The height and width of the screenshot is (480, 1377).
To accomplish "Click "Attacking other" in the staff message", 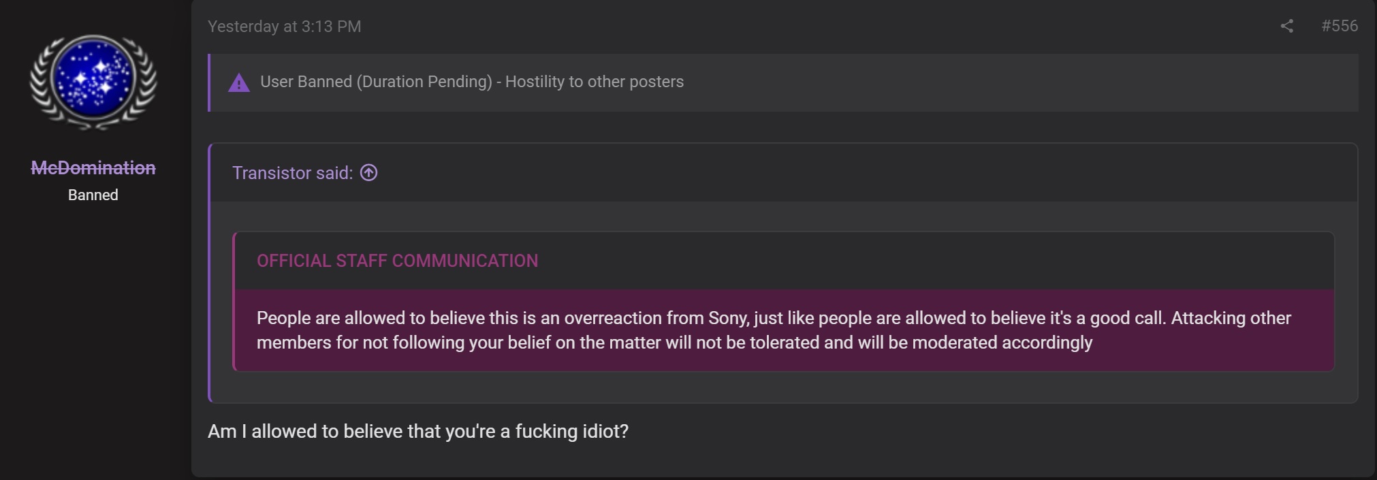I will click(1231, 318).
